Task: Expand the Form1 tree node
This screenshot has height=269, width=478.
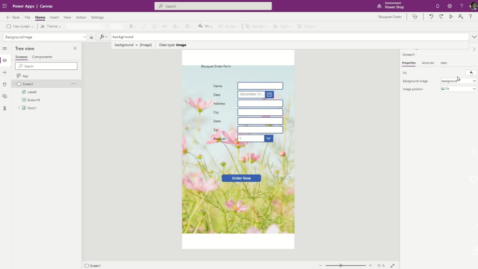Action: point(19,108)
